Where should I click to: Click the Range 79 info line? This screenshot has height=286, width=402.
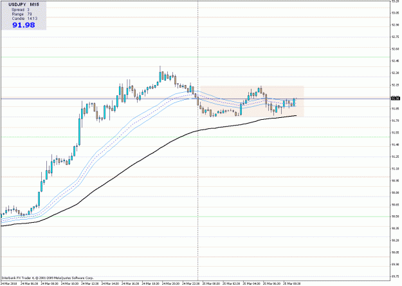tap(21, 14)
